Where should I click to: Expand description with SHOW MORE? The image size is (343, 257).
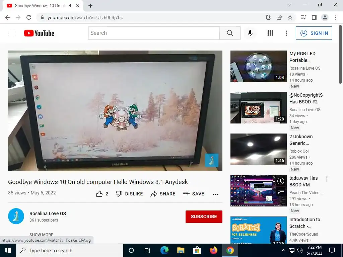(x=41, y=235)
